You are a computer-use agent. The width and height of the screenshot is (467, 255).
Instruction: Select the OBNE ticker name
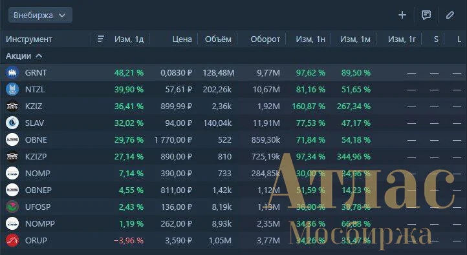click(x=36, y=140)
